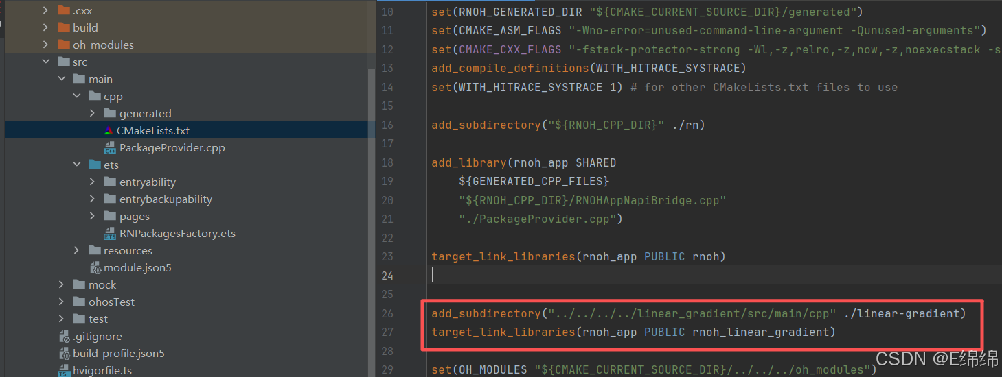Screen dimensions: 1002x377
Task: Click the build folder icon
Action: point(63,27)
